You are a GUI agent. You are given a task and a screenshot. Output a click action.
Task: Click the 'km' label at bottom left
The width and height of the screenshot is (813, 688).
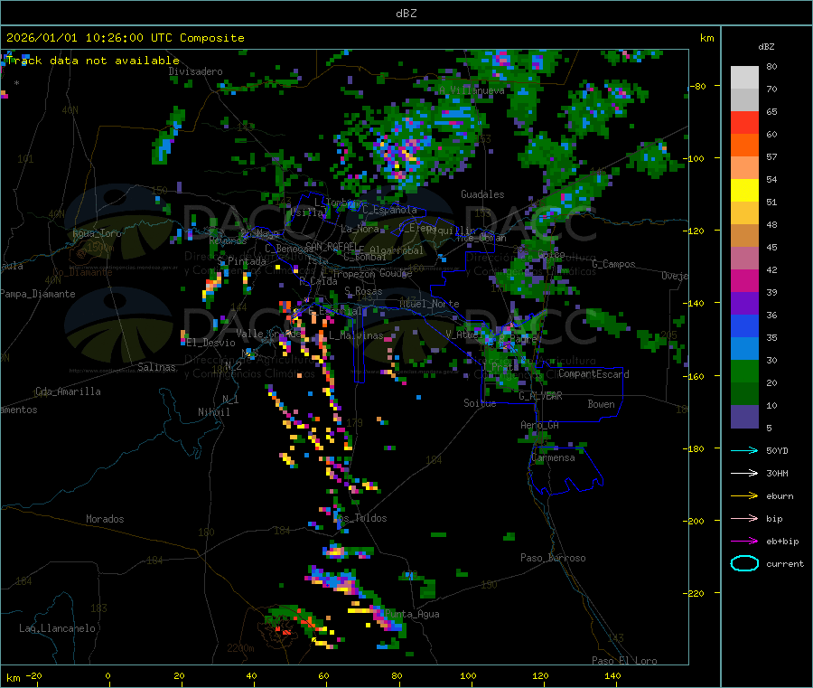tap(13, 678)
